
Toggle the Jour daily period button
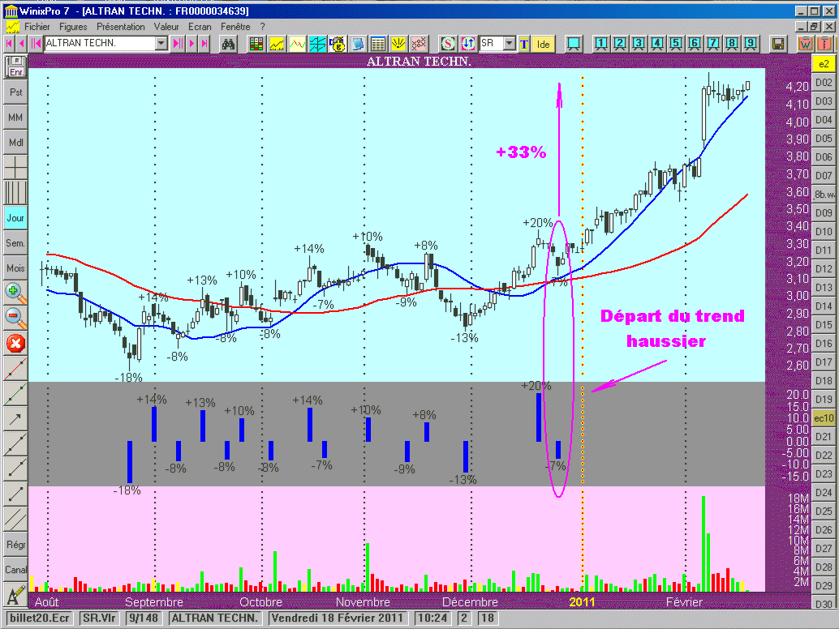click(15, 217)
